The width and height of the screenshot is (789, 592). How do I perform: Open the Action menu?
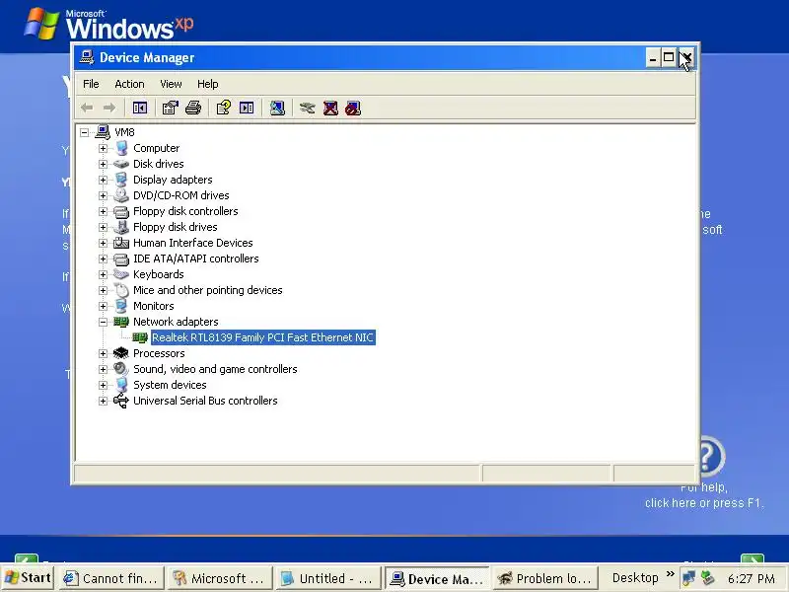129,84
